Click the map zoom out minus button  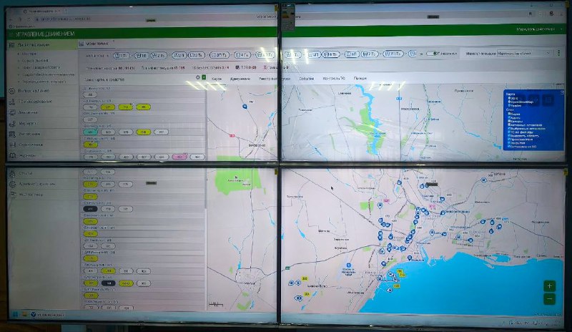click(x=549, y=298)
